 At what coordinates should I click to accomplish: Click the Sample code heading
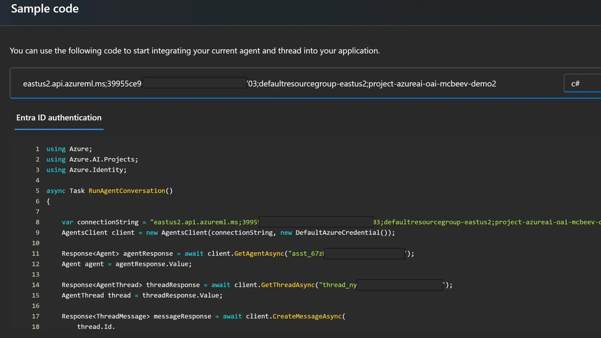coord(45,9)
